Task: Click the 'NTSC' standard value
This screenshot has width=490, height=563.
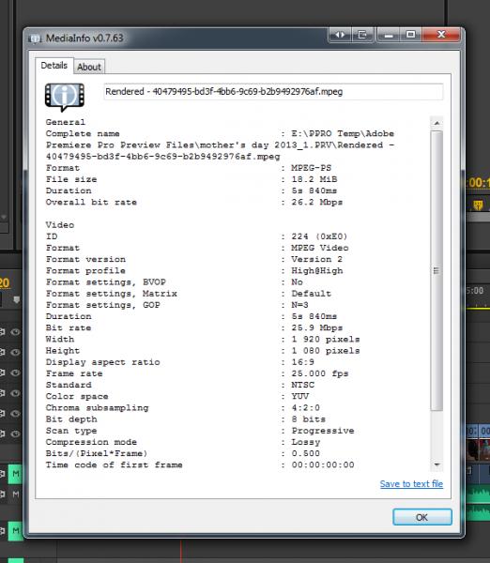Action: (x=302, y=385)
